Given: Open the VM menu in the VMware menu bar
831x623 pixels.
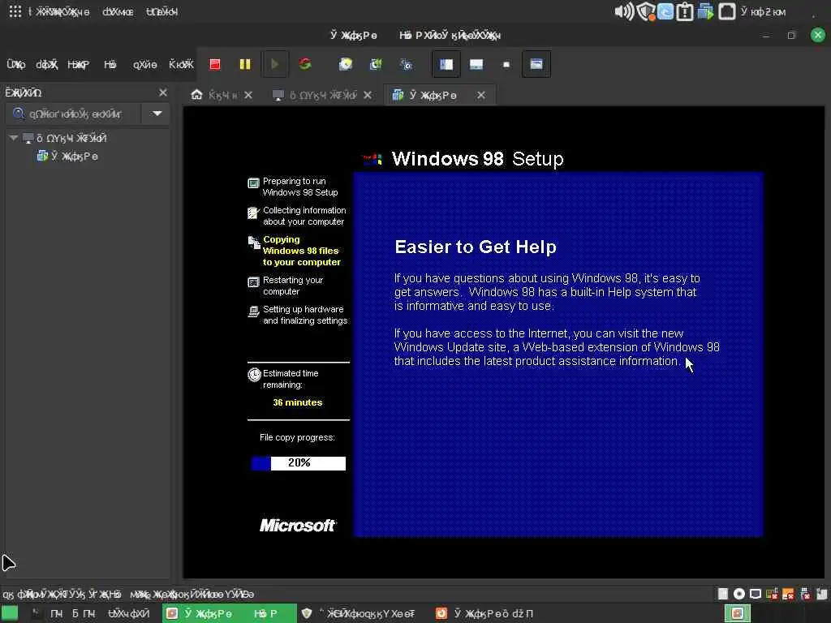Looking at the screenshot, I should point(110,65).
